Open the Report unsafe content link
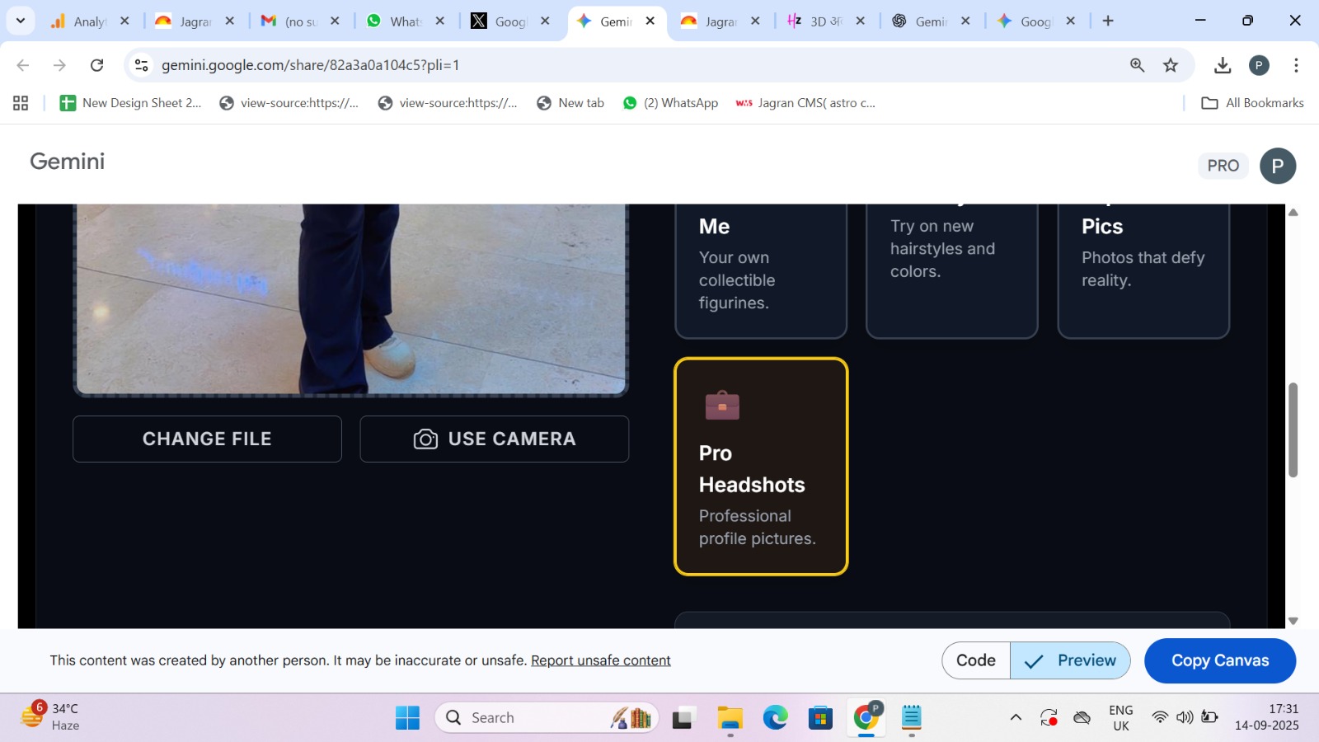Screen dimensions: 1319x742 click(x=600, y=660)
